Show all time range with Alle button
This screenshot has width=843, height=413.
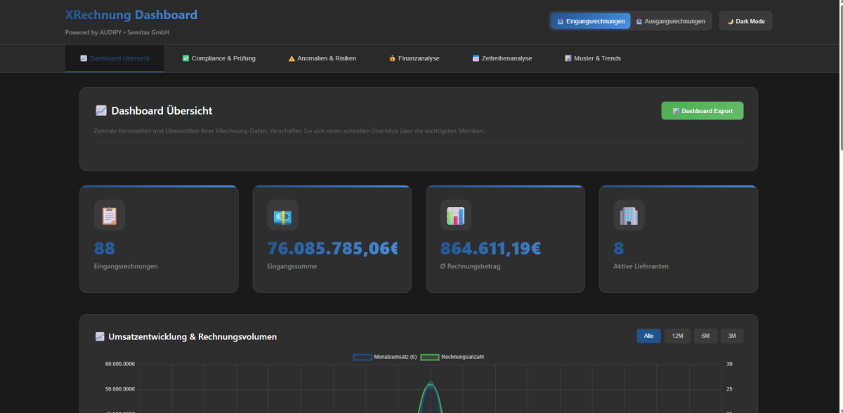(648, 336)
